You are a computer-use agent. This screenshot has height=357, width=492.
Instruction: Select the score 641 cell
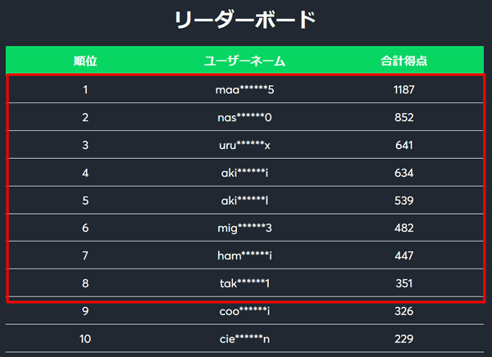[404, 145]
